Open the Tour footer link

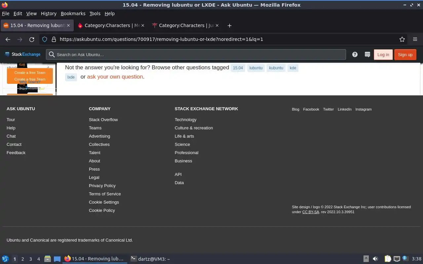(11, 119)
